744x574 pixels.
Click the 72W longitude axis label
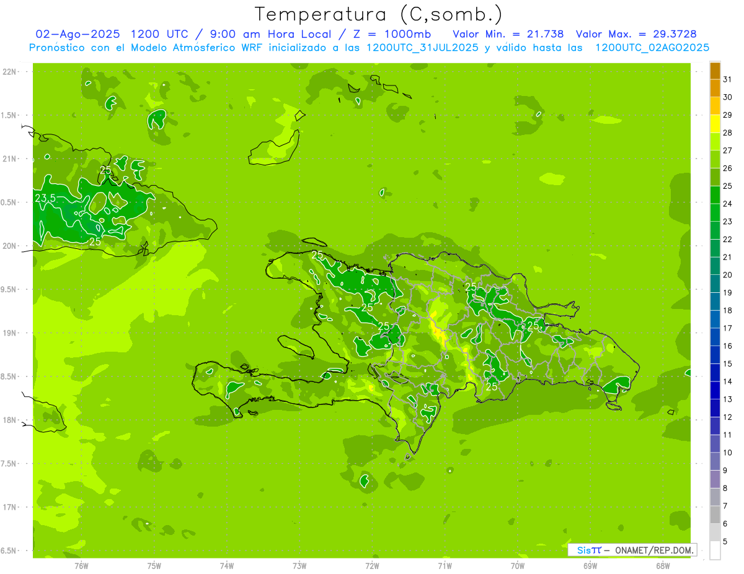click(x=372, y=565)
